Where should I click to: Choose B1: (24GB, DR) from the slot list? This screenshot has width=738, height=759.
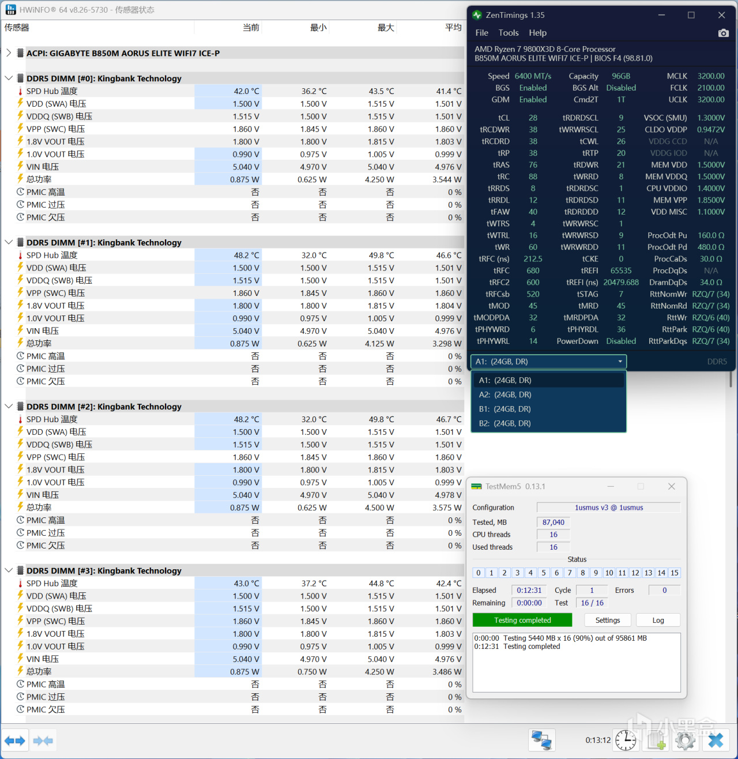coord(548,409)
